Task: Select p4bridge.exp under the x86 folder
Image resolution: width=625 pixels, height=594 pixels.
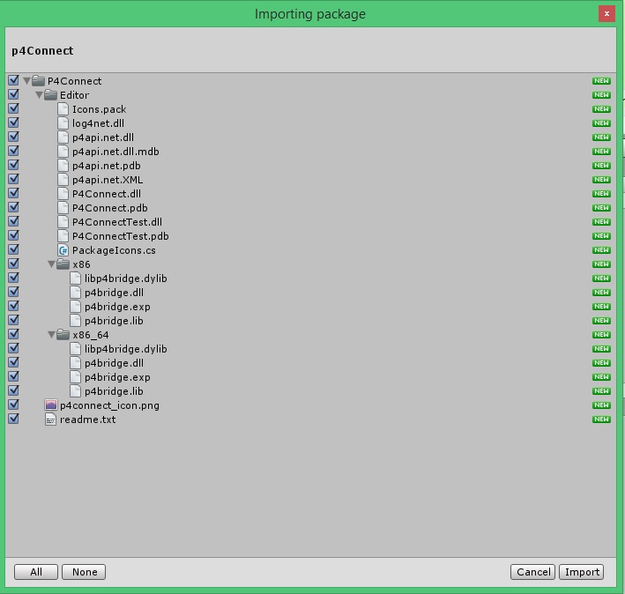Action: coord(117,307)
